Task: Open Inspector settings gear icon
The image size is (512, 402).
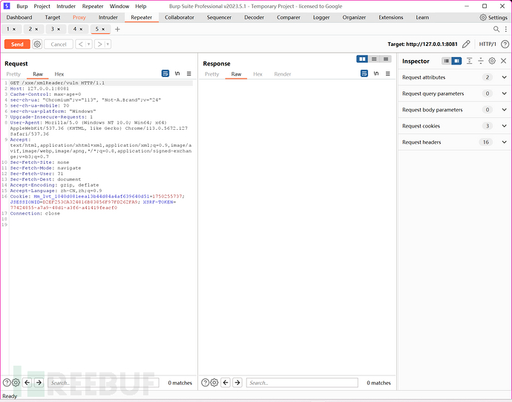Action: [x=492, y=61]
